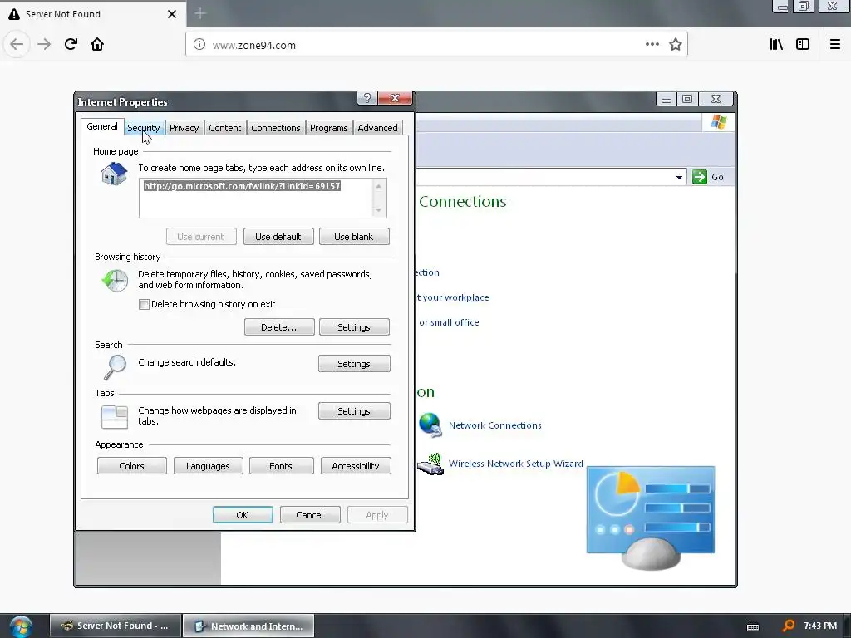This screenshot has height=638, width=851.
Task: Confirm with the OK button
Action: click(243, 515)
